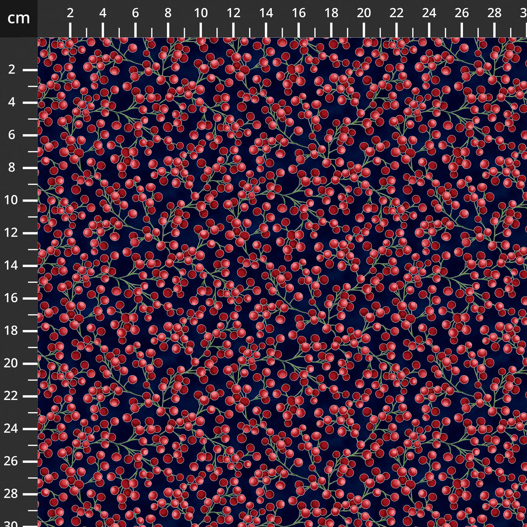Click the "cm" unit label

(x=19, y=18)
